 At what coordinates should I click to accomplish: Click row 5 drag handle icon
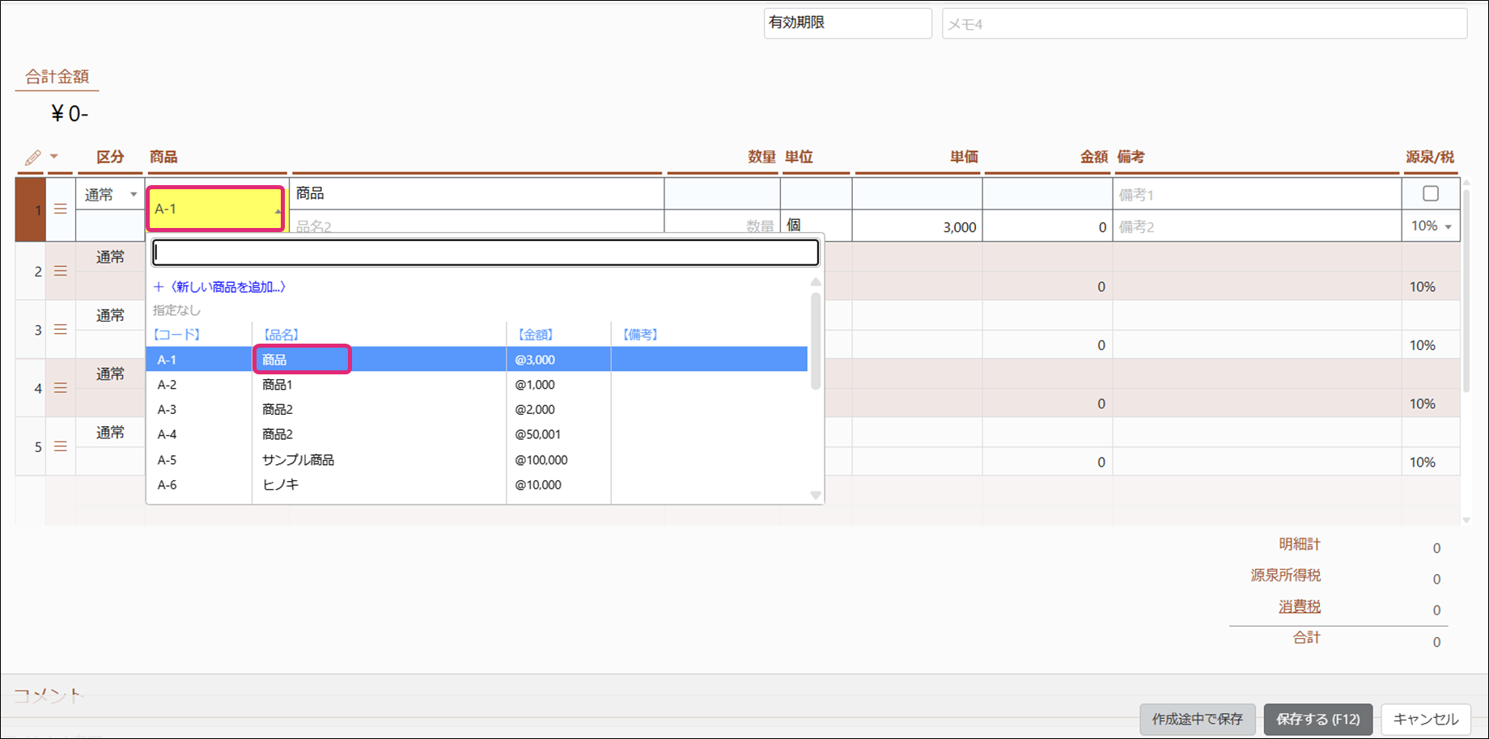point(61,446)
